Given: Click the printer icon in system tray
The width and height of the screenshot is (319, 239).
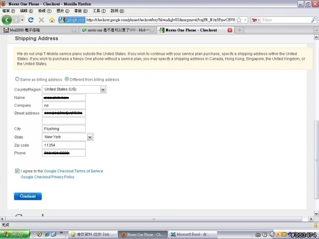Looking at the screenshot, I should 258,235.
